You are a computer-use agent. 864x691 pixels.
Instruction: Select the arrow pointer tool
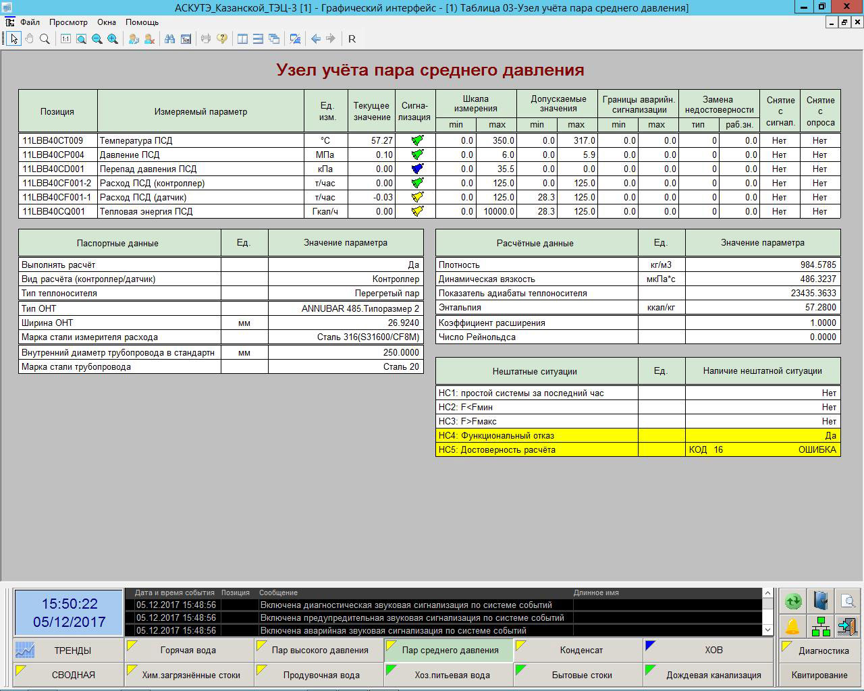(14, 38)
